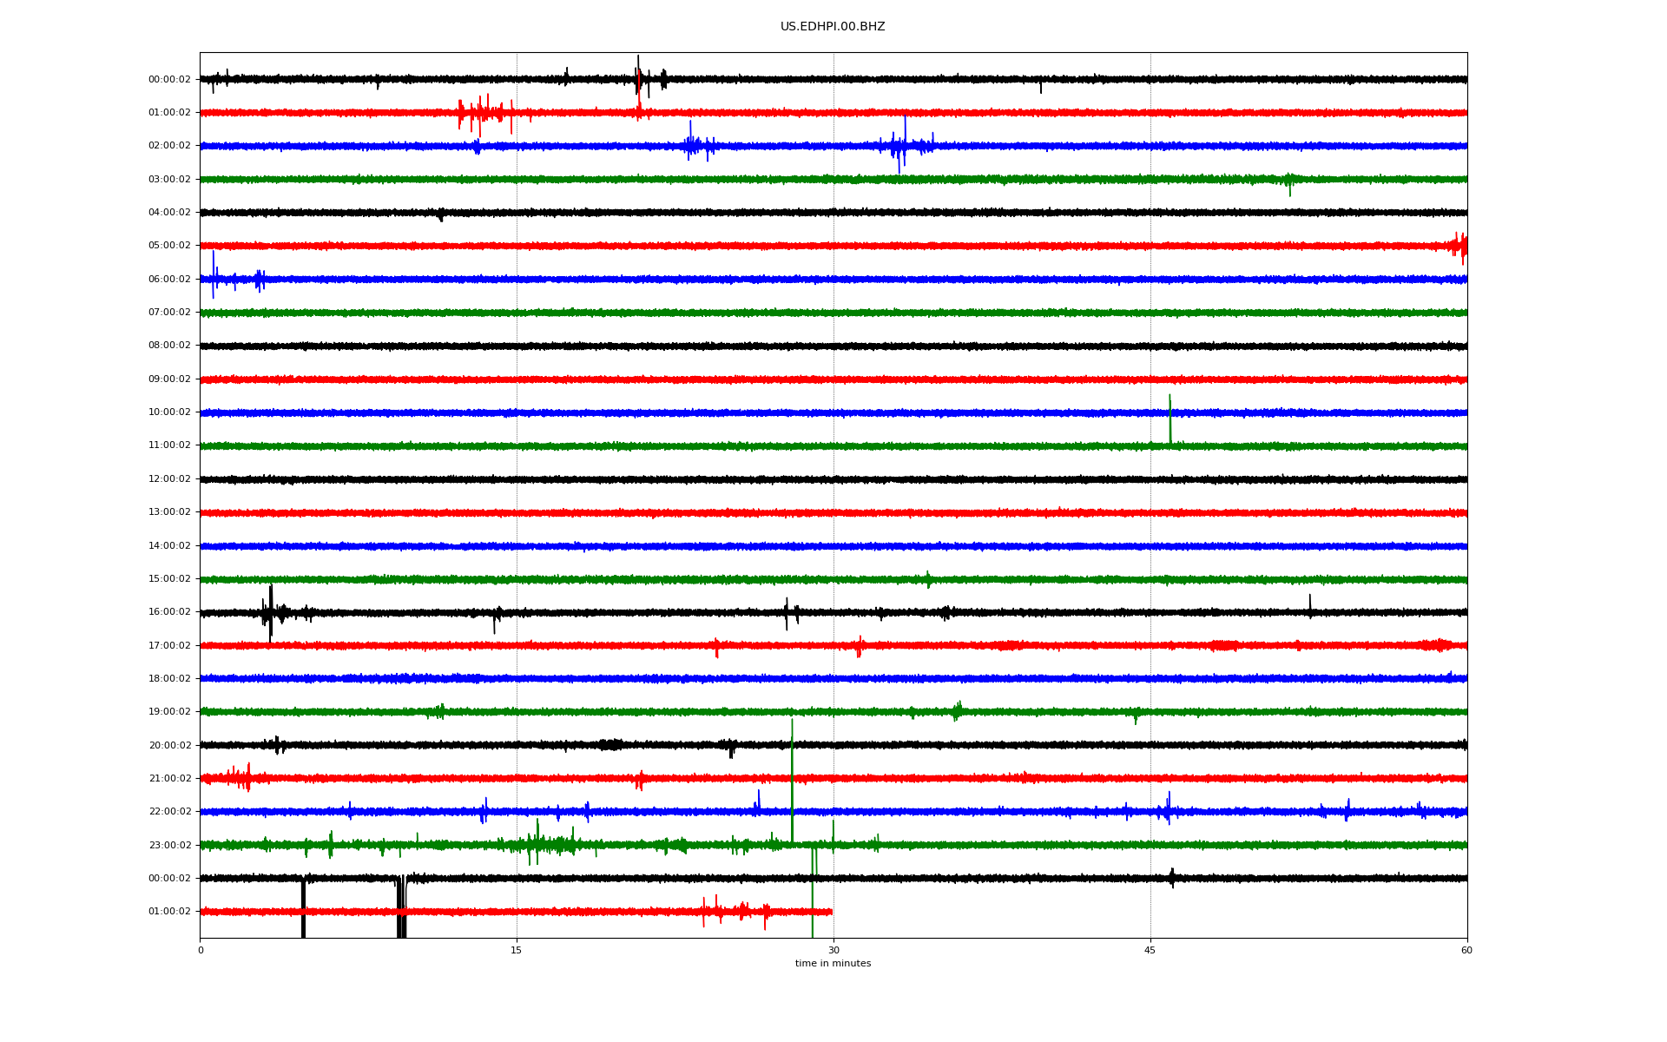1667x1042 pixels.
Task: Click blue burst on 02:00:02 trace near minute 33
Action: tap(903, 145)
